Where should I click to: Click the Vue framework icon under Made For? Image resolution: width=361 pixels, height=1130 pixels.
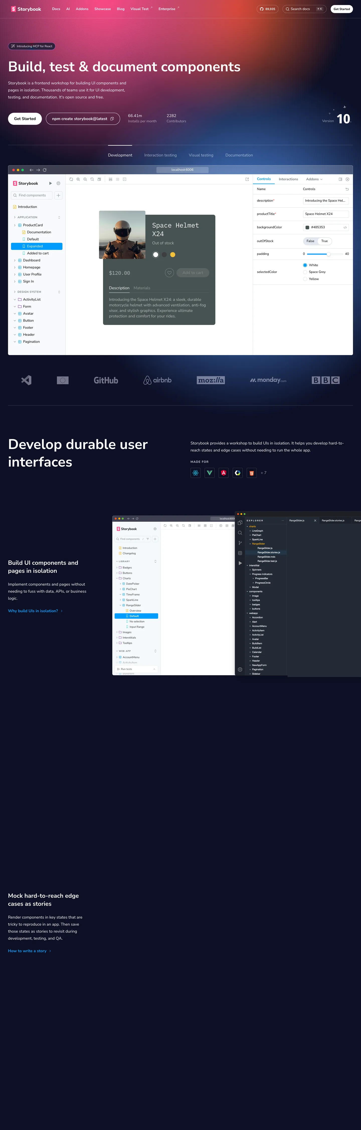(x=209, y=473)
